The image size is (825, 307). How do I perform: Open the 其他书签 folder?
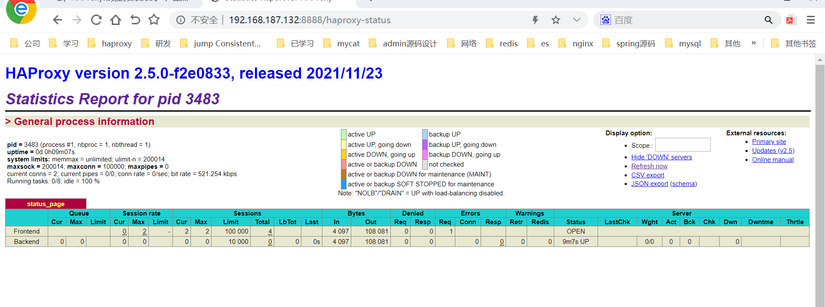(794, 43)
